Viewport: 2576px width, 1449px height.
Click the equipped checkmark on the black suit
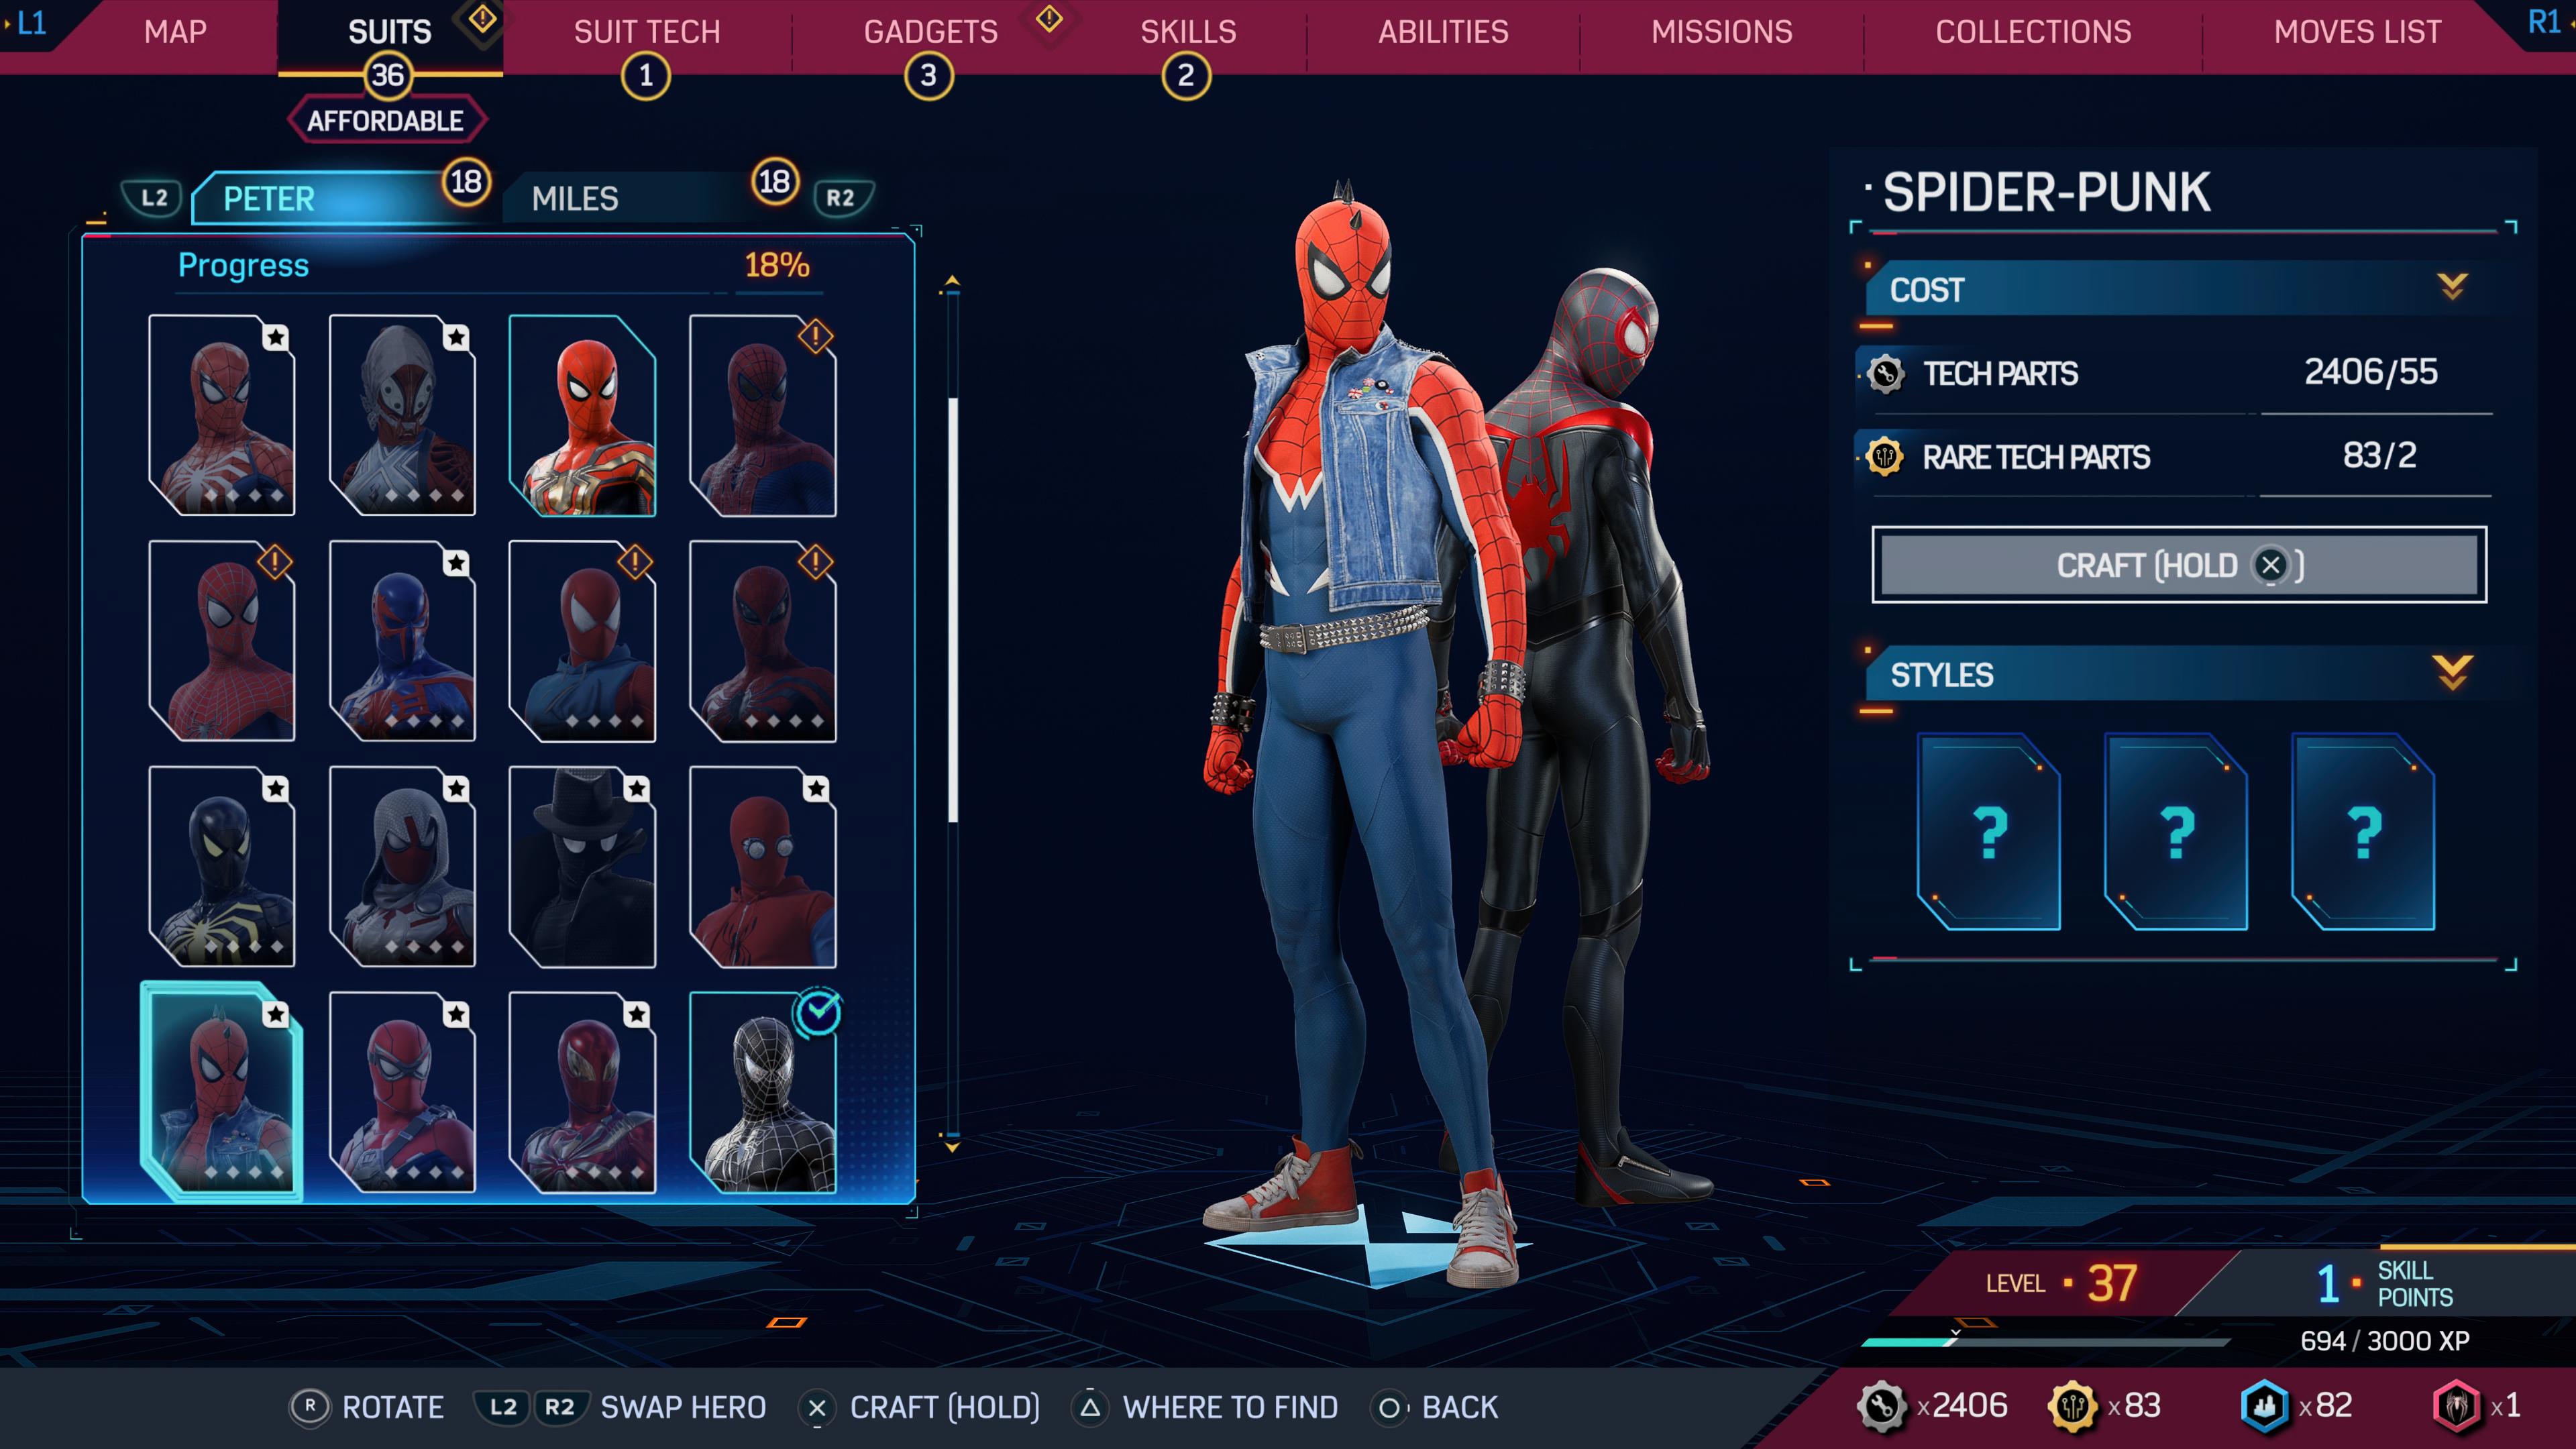click(818, 1012)
